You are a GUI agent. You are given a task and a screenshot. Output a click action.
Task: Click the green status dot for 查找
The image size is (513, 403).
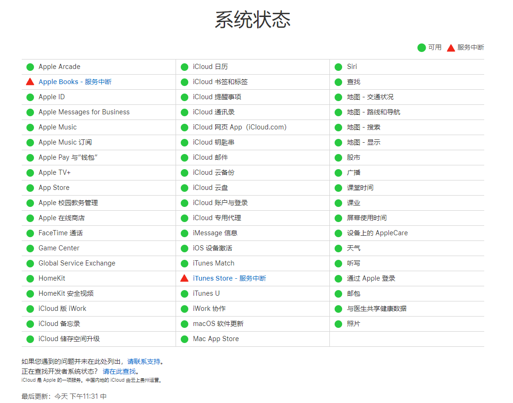pos(338,82)
